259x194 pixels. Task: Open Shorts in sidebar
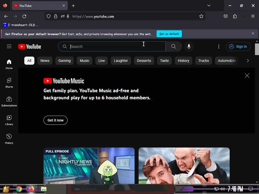pos(9,83)
